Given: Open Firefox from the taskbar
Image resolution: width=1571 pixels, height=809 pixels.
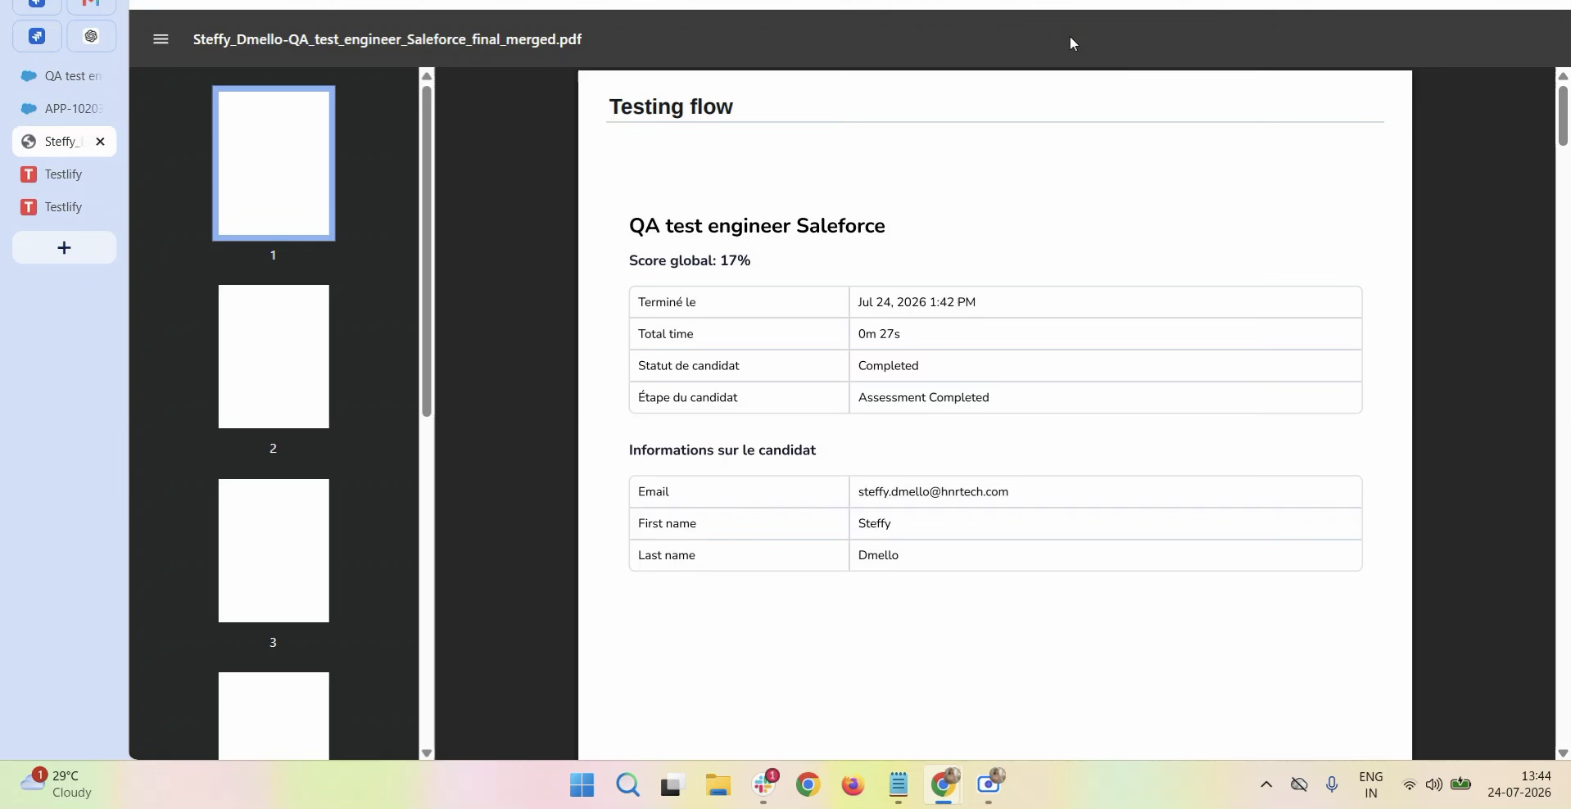Looking at the screenshot, I should click(853, 785).
